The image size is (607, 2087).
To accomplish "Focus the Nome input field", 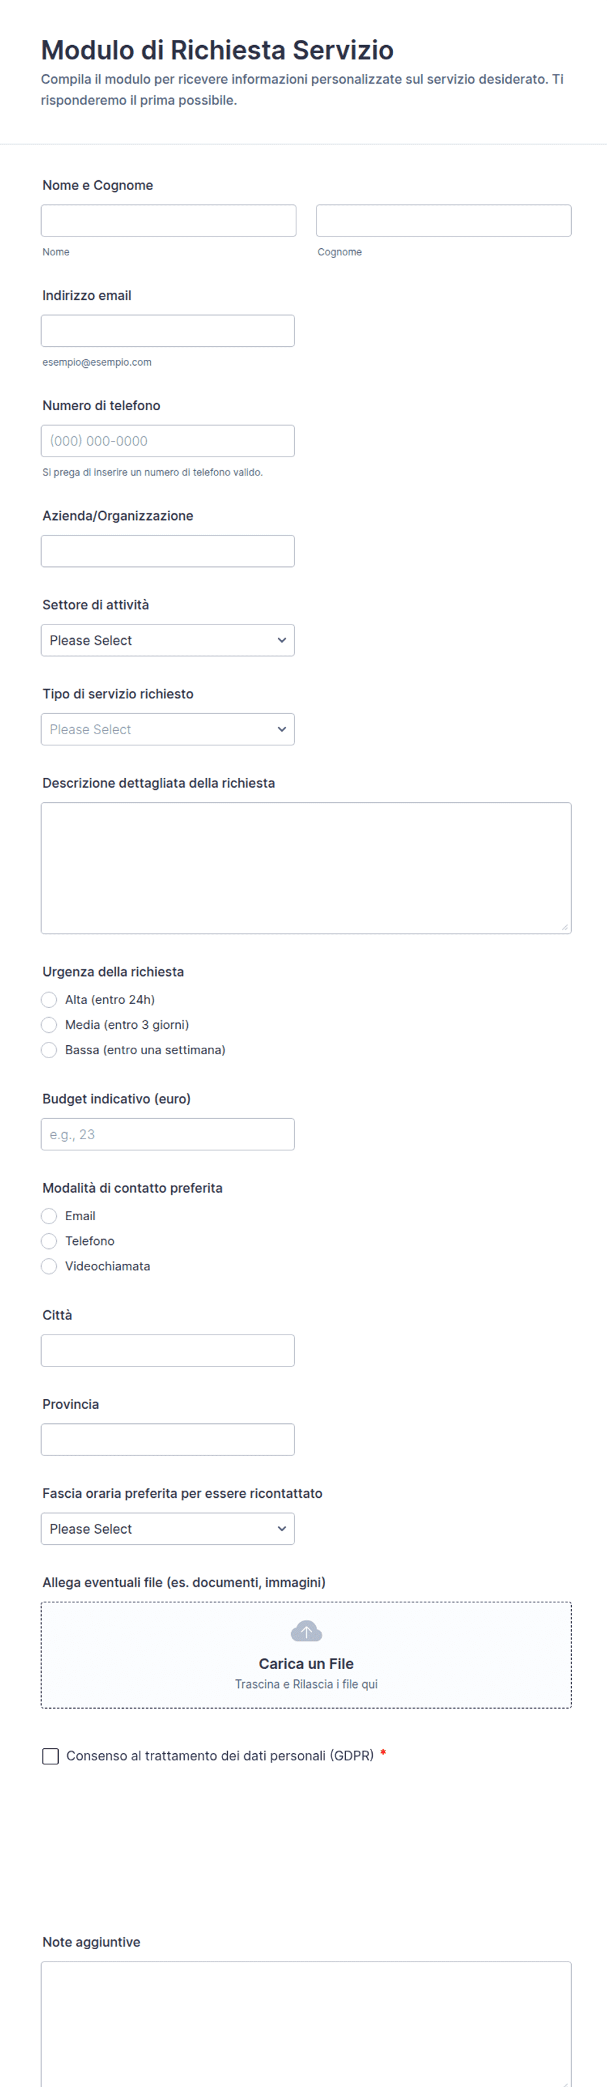I will point(168,220).
